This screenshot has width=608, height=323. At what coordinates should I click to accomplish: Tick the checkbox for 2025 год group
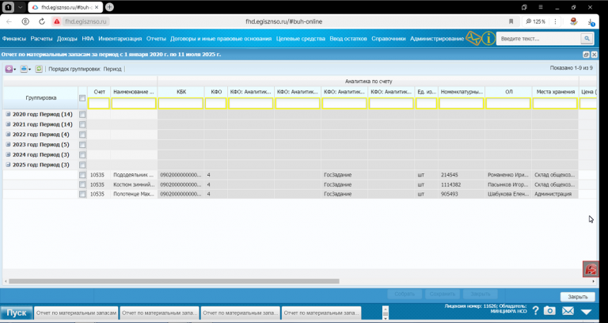[x=82, y=165]
